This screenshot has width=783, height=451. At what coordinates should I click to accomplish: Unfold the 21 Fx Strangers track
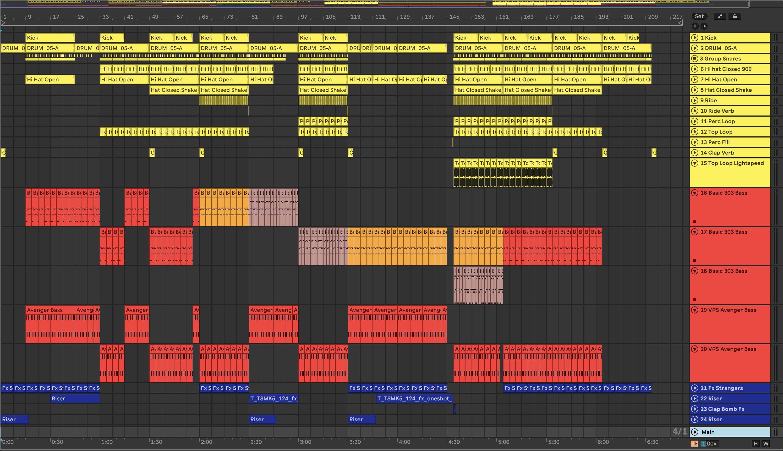(x=695, y=388)
